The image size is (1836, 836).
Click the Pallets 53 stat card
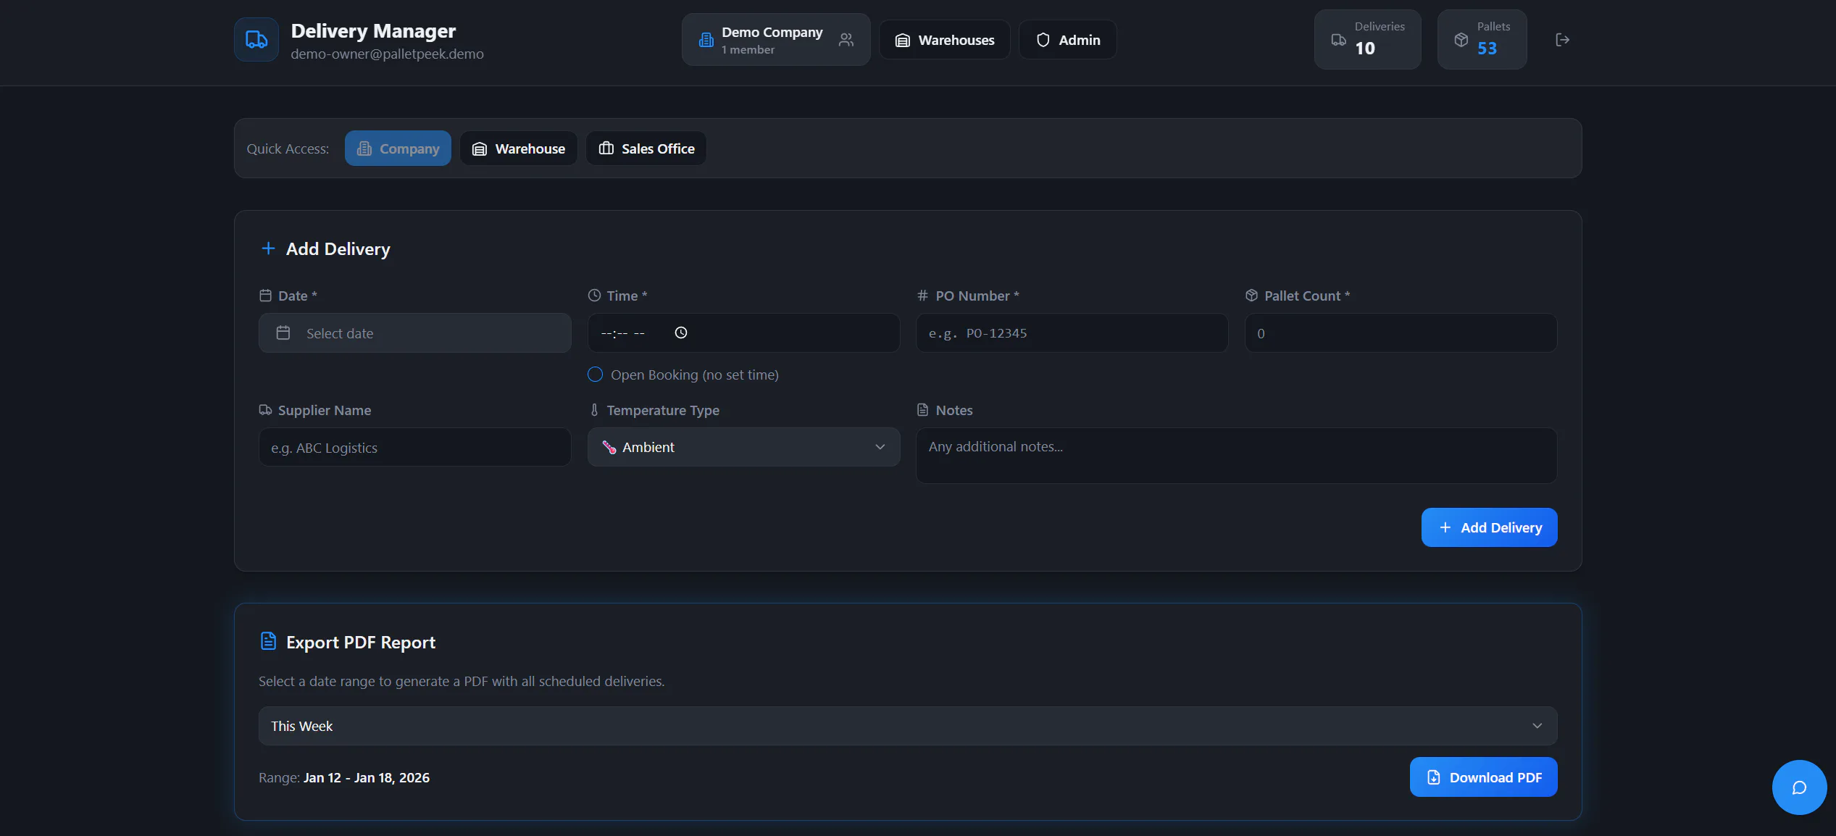[1482, 40]
